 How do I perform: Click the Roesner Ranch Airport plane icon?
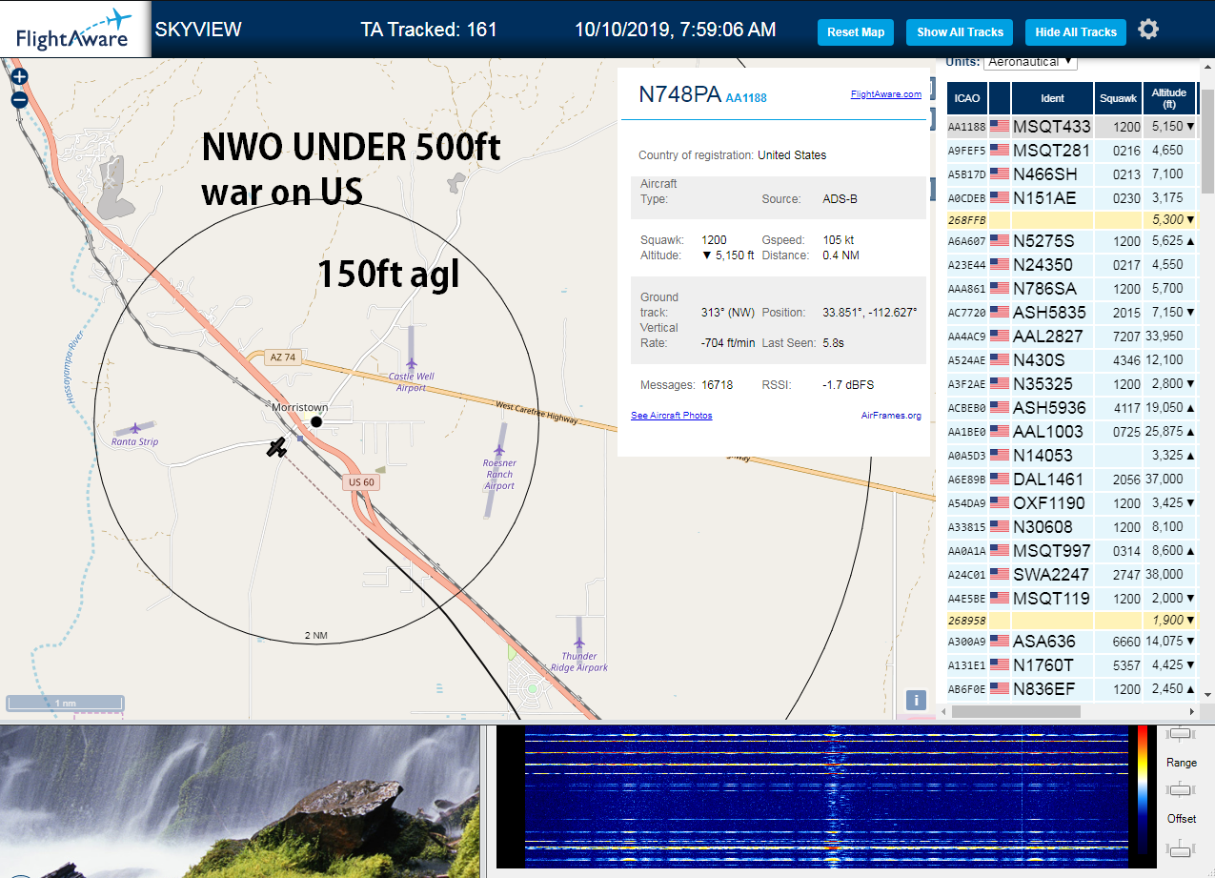point(499,450)
